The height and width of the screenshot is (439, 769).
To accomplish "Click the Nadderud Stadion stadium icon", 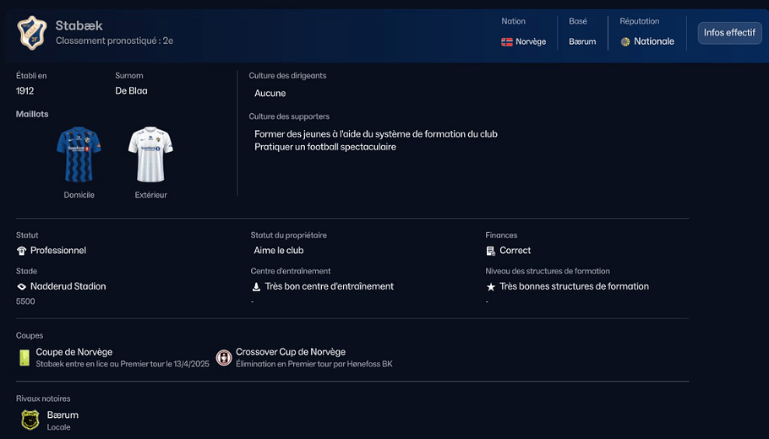I will tap(22, 286).
